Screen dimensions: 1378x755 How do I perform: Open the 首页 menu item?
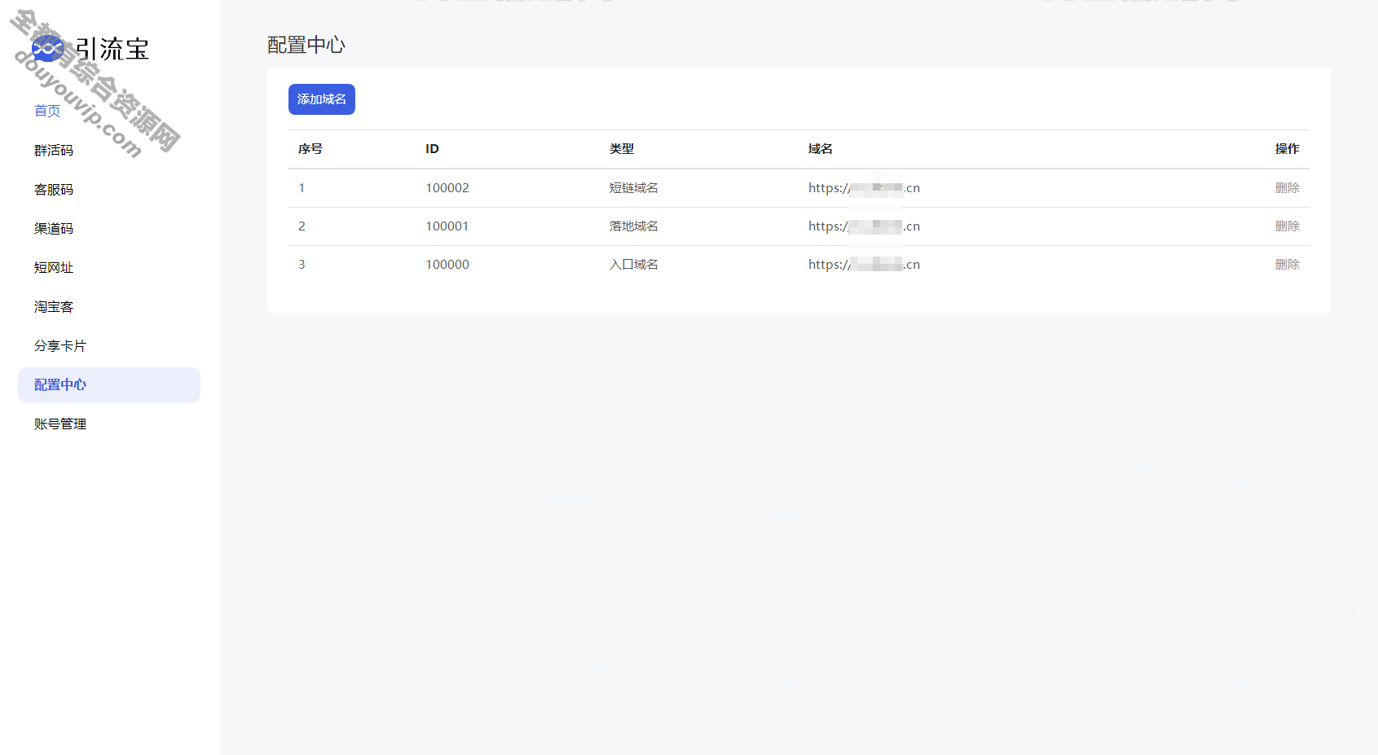[47, 111]
